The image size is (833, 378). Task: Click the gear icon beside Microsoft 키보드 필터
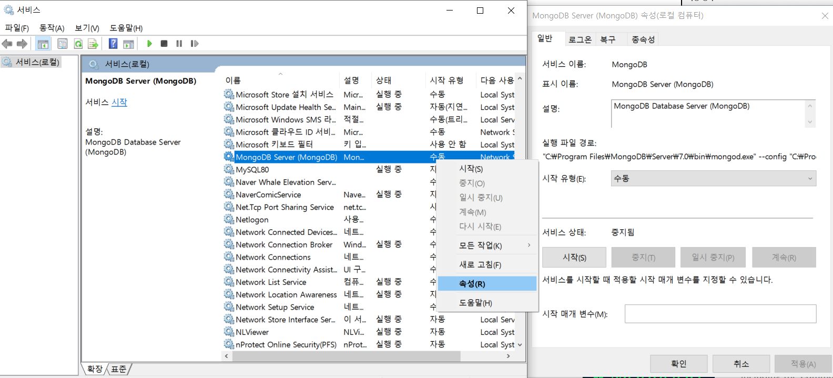tap(229, 144)
